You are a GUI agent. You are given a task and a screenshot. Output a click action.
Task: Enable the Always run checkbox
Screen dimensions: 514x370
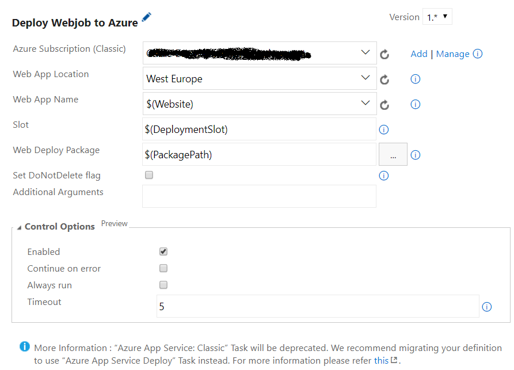[163, 285]
